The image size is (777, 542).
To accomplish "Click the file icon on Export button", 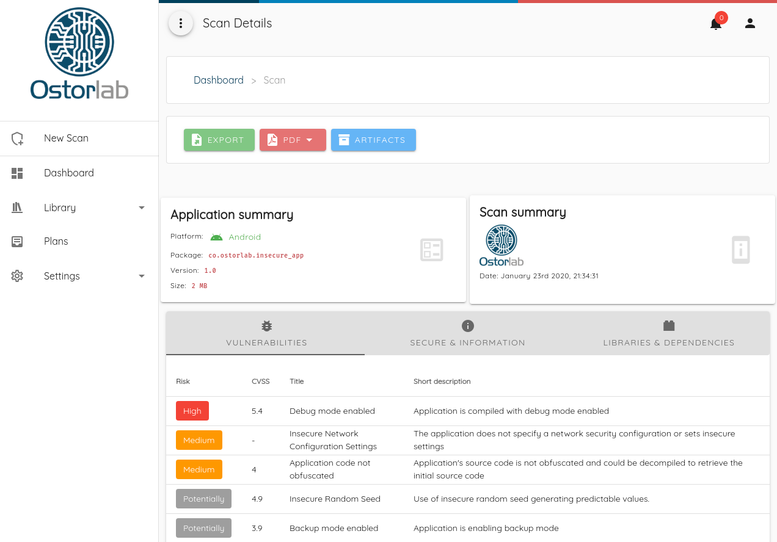I will click(197, 140).
